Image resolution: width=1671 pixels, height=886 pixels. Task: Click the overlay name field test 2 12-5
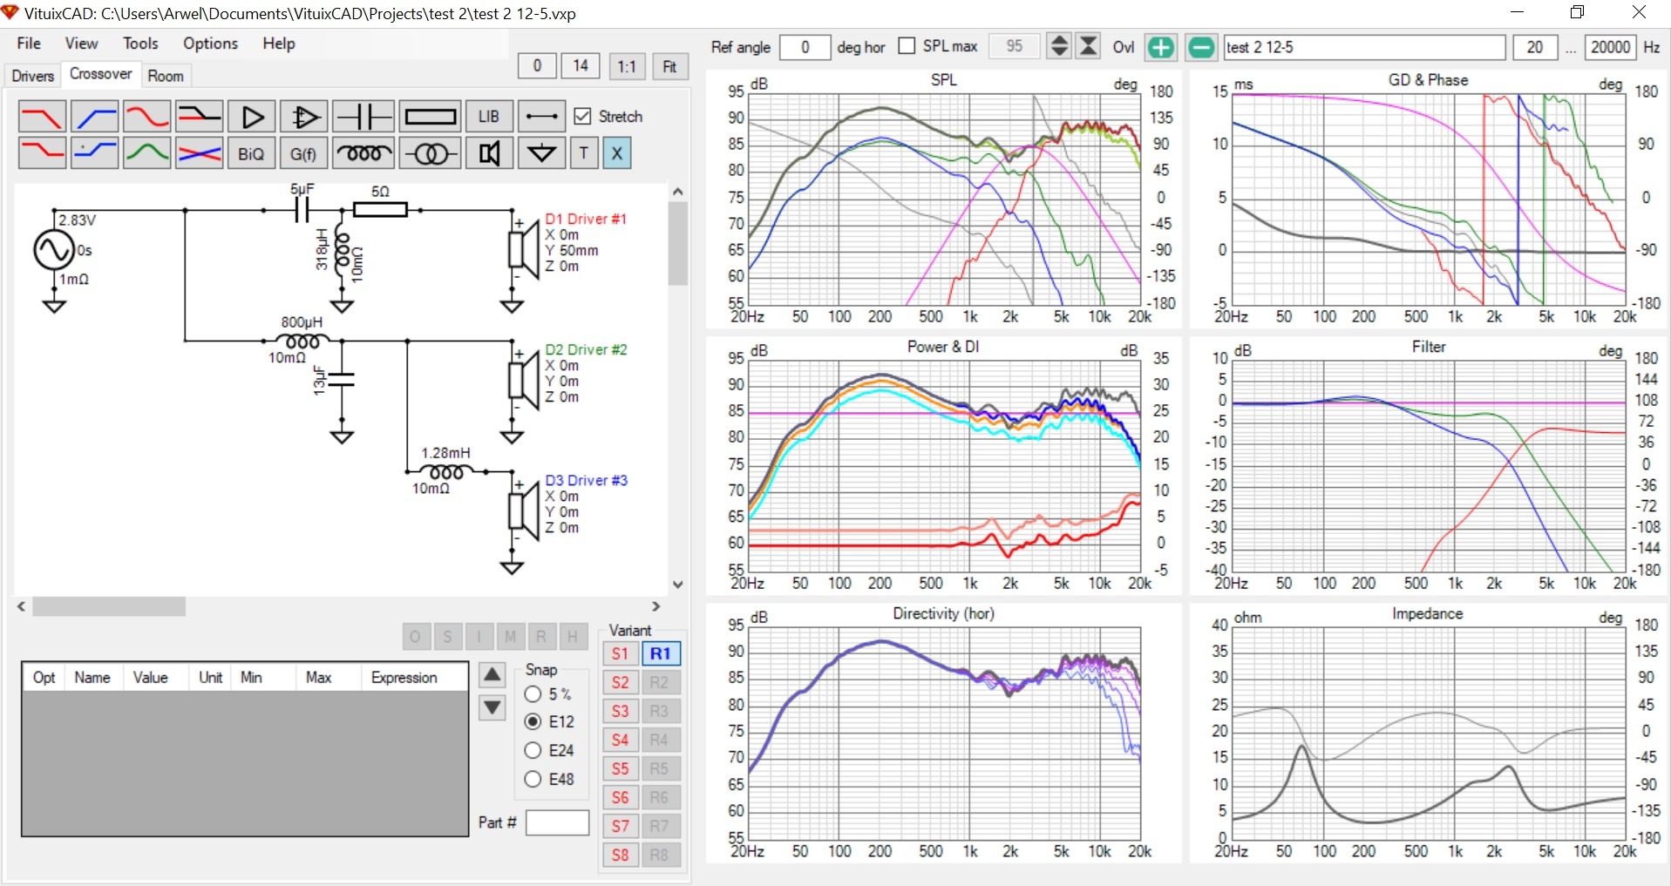coord(1364,47)
